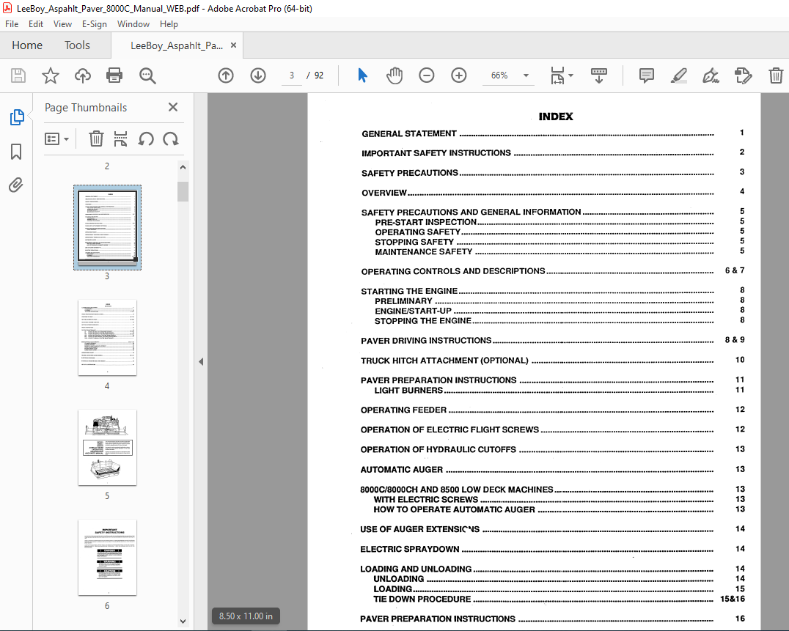Go to previous page arrow
The image size is (789, 631).
pos(226,75)
